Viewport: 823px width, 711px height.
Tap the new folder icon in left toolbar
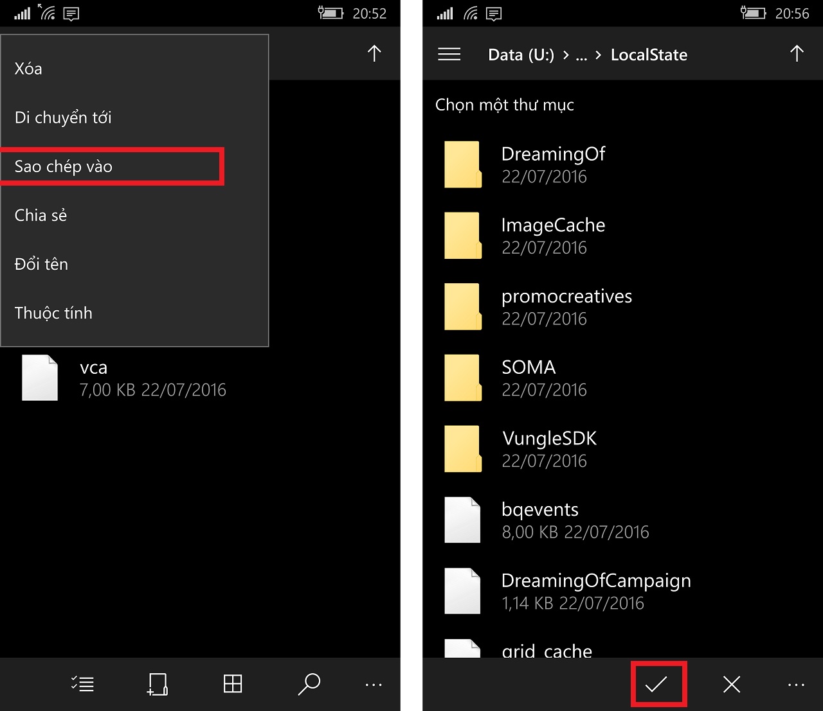point(158,684)
